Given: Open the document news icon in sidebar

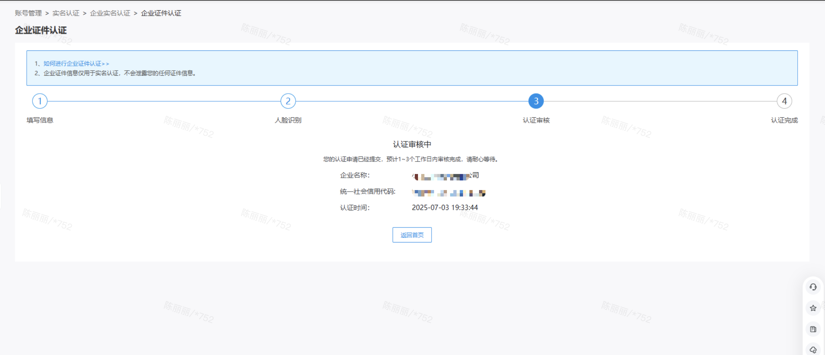Looking at the screenshot, I should pos(813,329).
